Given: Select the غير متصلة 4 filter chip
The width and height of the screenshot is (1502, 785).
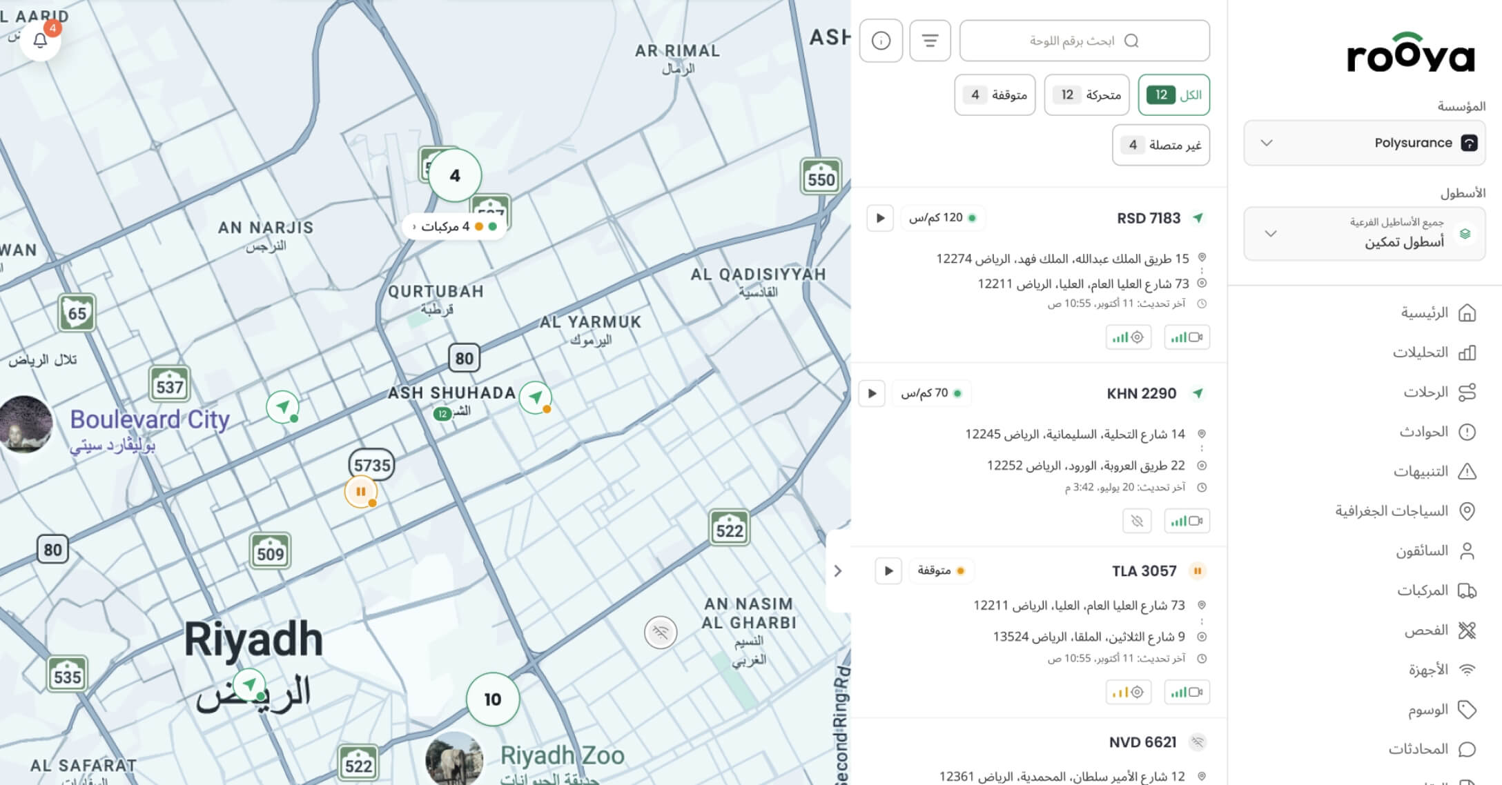Looking at the screenshot, I should [1161, 145].
